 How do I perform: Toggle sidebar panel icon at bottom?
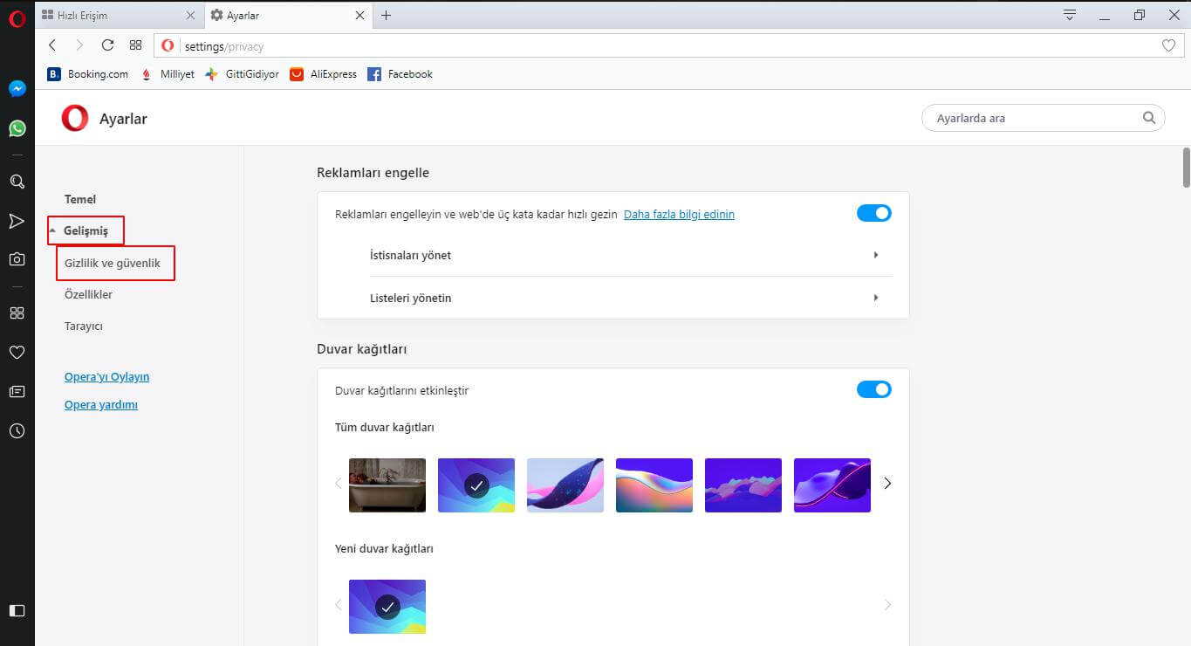coord(17,610)
